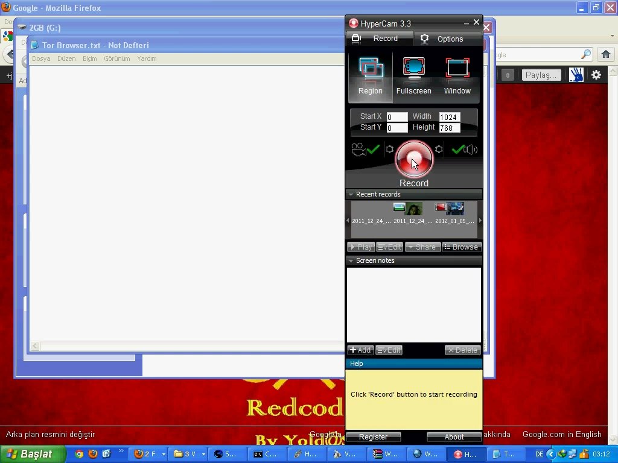Switch to the HyperCam taskbar button
The height and width of the screenshot is (463, 618).
[465, 454]
